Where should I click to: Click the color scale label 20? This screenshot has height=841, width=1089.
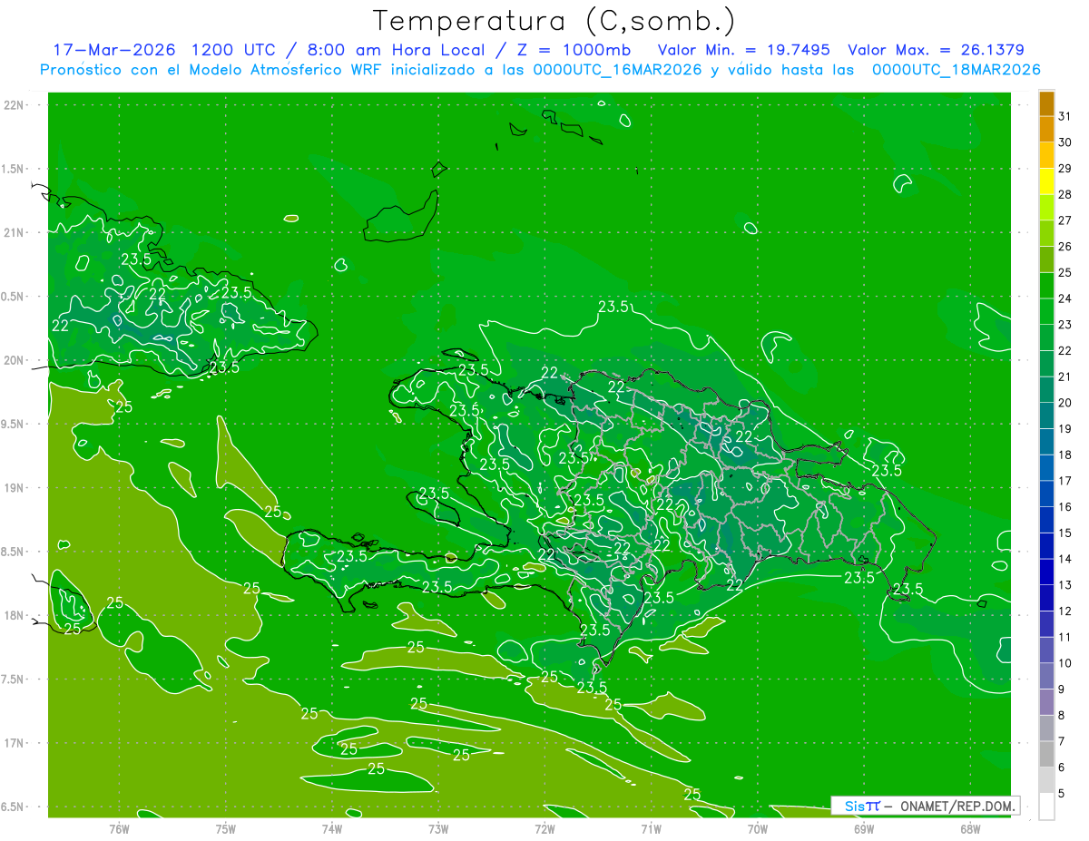[x=1064, y=403]
